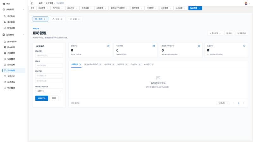Screen dimensions: 253x142
Task: Close the 用户列表 page tab
Action: point(62,8)
